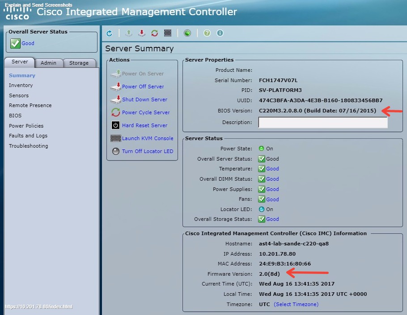Click the Info toolbar icon

[x=220, y=33]
